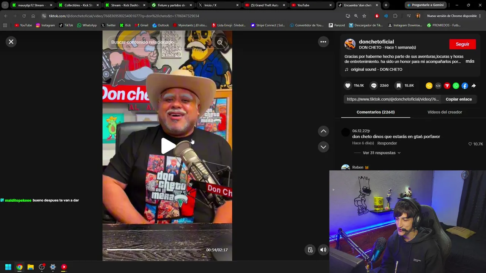Open the Gmail bookmark
Screen dimensions: 486x273
pos(141,25)
